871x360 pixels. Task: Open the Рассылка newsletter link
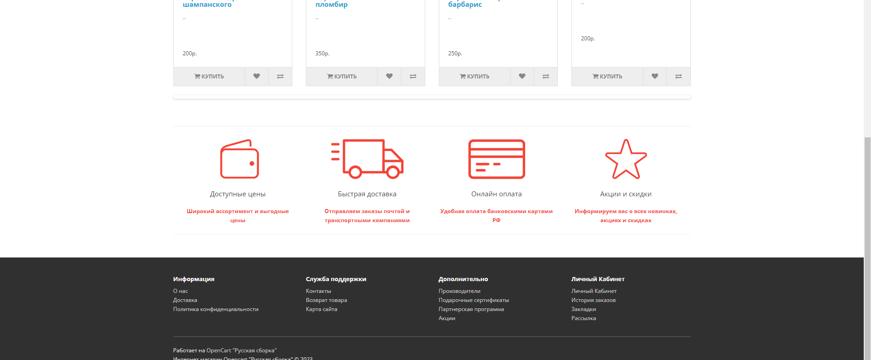(584, 318)
